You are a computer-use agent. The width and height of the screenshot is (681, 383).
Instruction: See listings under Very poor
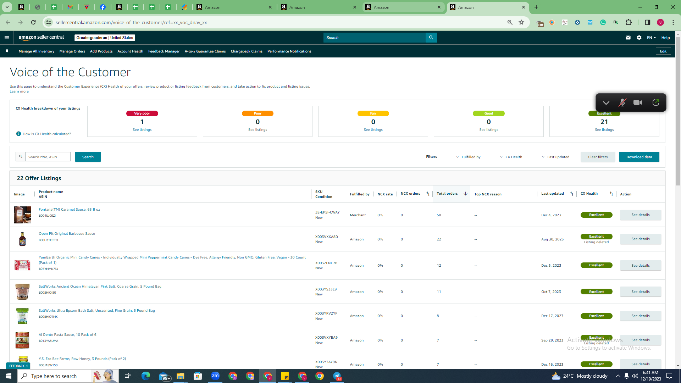[142, 130]
